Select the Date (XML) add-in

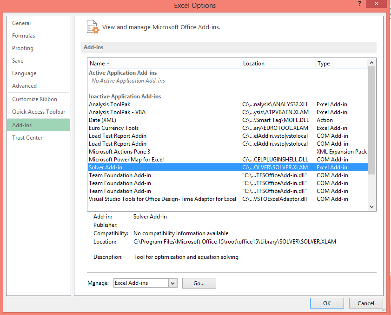pyautogui.click(x=228, y=120)
